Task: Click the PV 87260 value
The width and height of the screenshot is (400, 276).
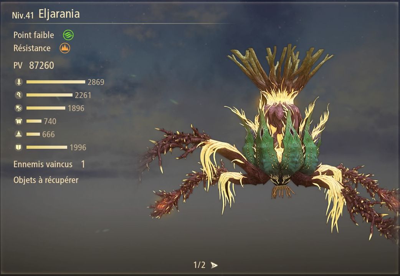Action: coord(41,65)
